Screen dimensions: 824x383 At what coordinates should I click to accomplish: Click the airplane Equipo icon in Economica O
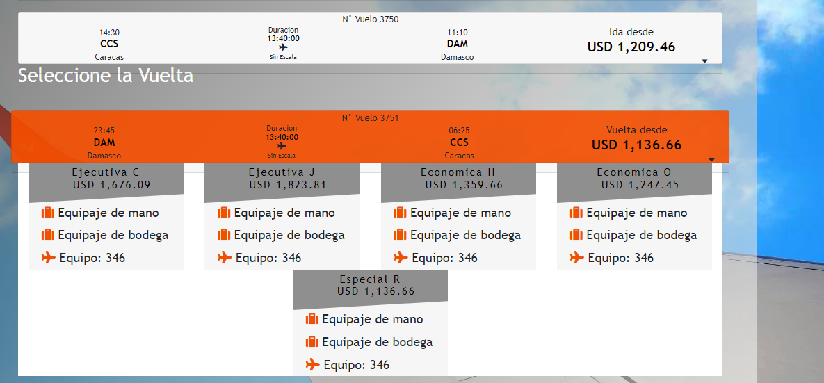pyautogui.click(x=576, y=257)
